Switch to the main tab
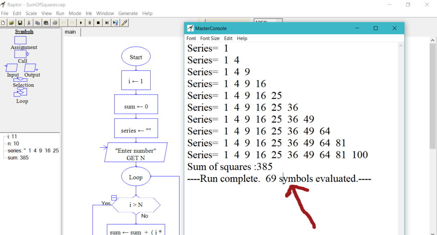 coord(70,32)
